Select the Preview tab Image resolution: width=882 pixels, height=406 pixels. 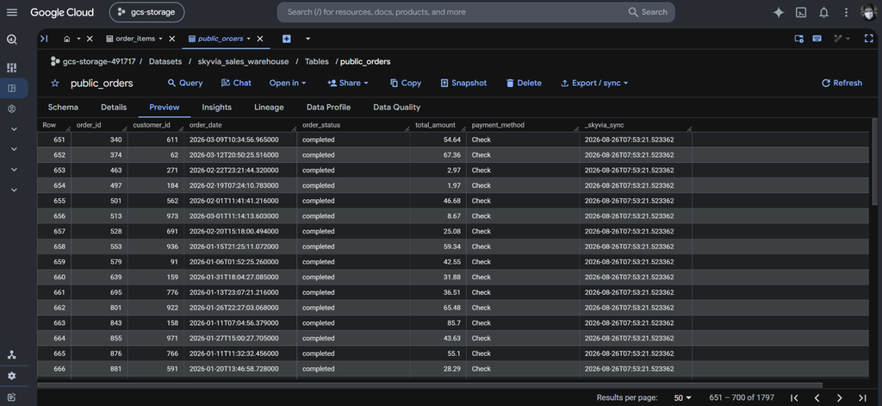click(x=165, y=107)
